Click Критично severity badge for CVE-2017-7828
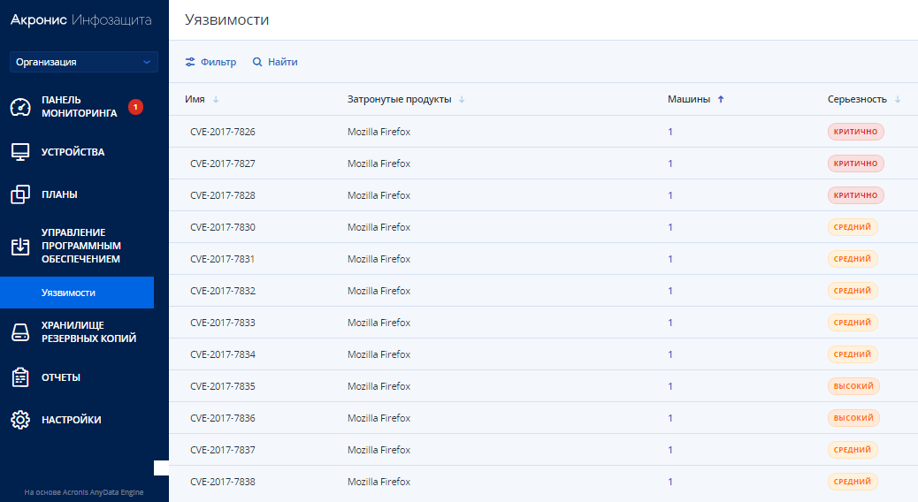This screenshot has height=502, width=918. tap(855, 195)
